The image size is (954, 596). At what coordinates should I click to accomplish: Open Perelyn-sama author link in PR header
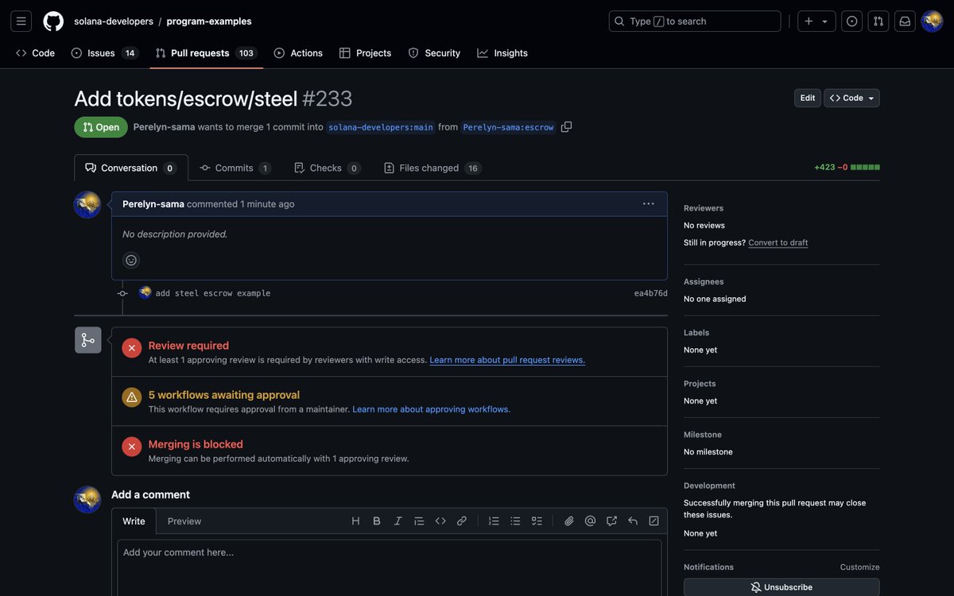165,126
